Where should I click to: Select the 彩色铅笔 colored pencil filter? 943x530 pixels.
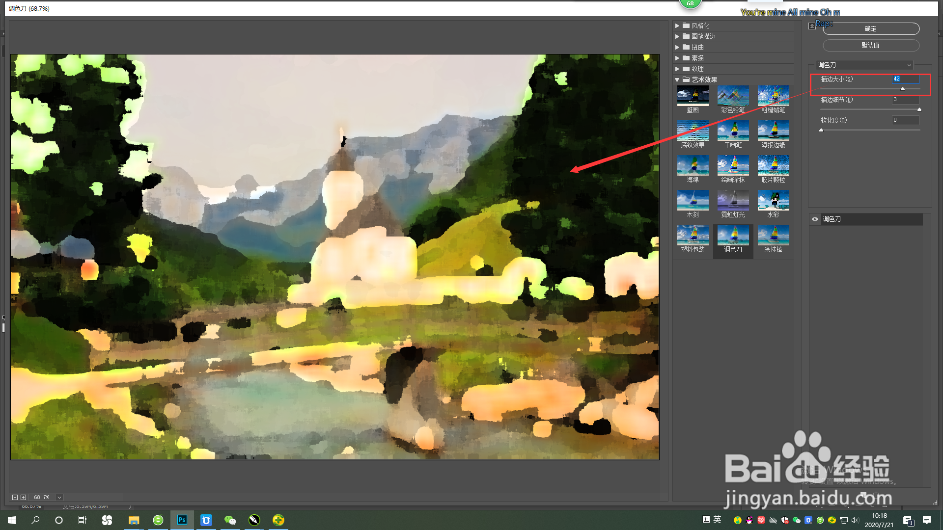click(733, 97)
